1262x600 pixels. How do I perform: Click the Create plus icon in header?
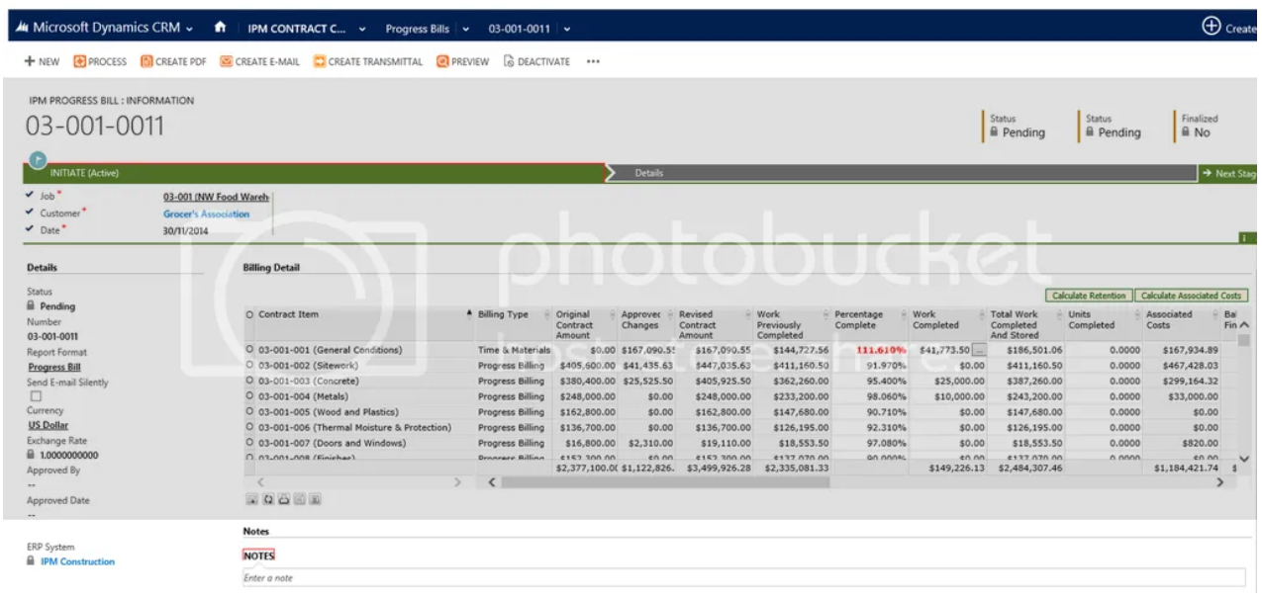1212,27
